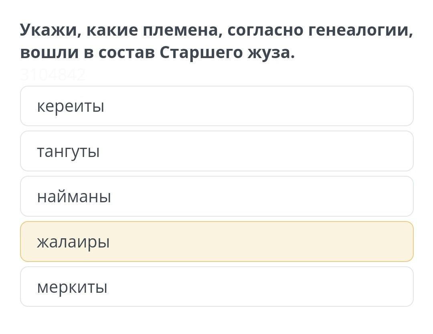Tap the word кереиты in the first option
The image size is (433, 334).
(71, 107)
